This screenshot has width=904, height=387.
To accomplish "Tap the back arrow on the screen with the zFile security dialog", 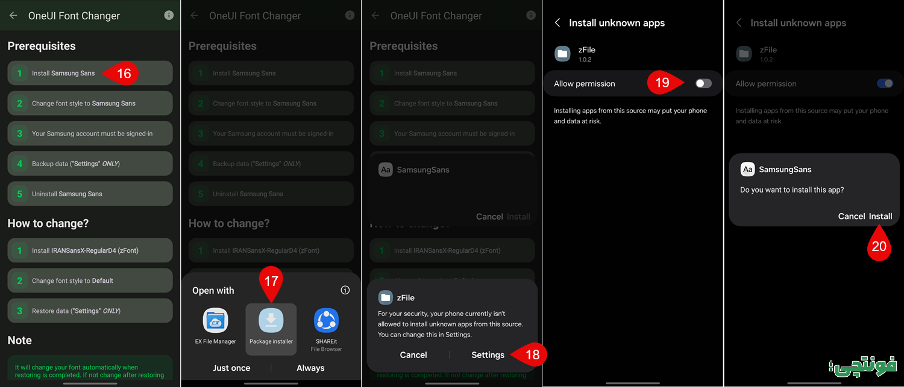I will [375, 16].
